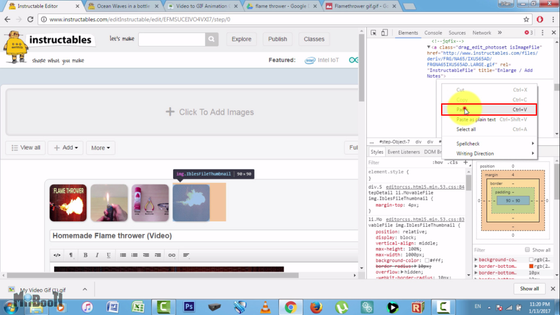Choose Paste as plain text in context menu
The width and height of the screenshot is (560, 315).
coord(489,119)
